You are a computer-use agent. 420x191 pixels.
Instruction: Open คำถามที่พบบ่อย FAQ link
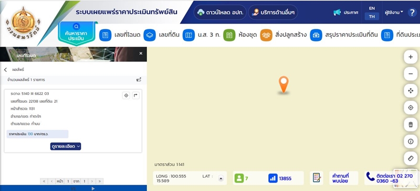pos(344,178)
